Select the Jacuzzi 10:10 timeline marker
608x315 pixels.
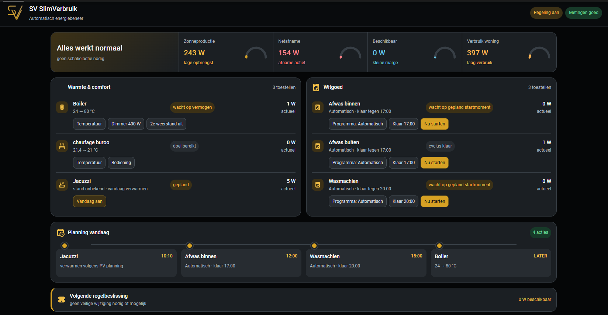(65, 246)
